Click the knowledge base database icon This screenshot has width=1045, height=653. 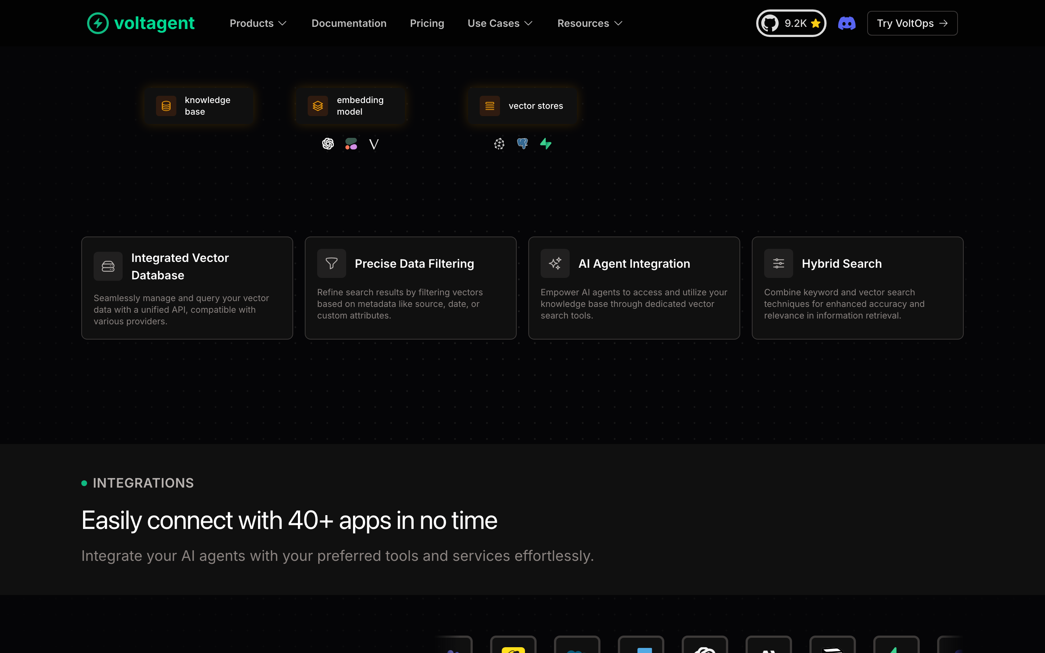166,106
